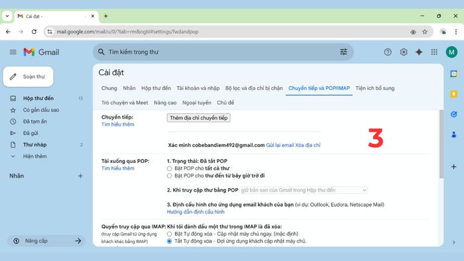Image resolution: width=464 pixels, height=261 pixels.
Task: Open Hộp thư đến folder
Action: click(38, 98)
